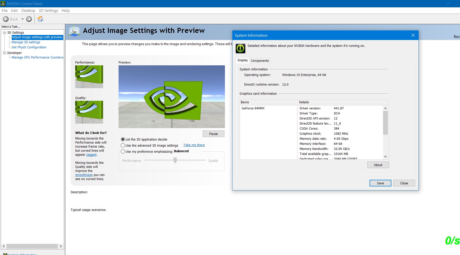Select GeForce 940MX in Items list

(x=253, y=108)
